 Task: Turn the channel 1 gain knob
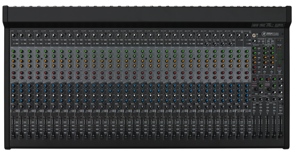[13, 35]
